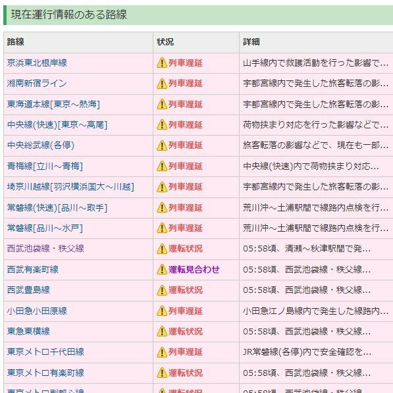Click the warning icon next to 運転見合わせ
Screen dimensions: 393x393
(x=162, y=269)
